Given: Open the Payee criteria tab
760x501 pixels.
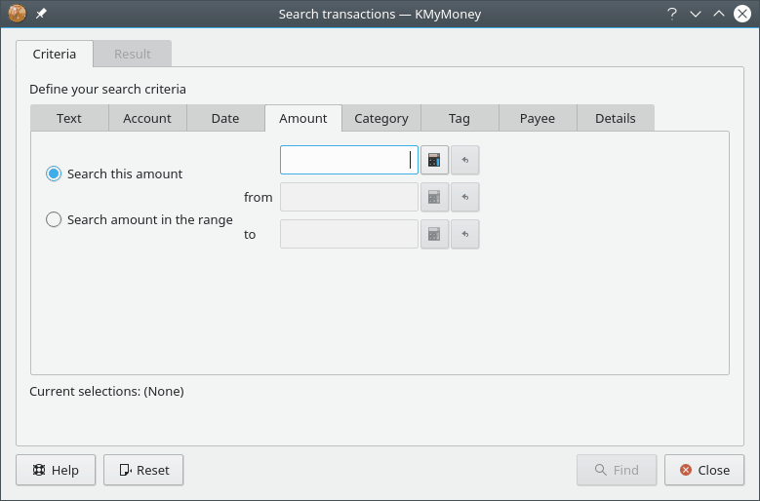Looking at the screenshot, I should 538,118.
